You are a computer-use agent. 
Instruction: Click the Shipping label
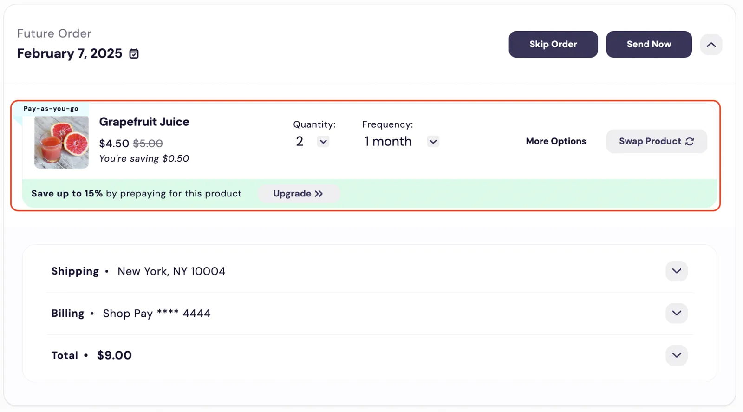[75, 271]
